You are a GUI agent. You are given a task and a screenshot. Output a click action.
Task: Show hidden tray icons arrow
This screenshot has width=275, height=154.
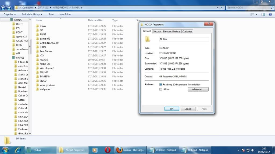(238, 150)
